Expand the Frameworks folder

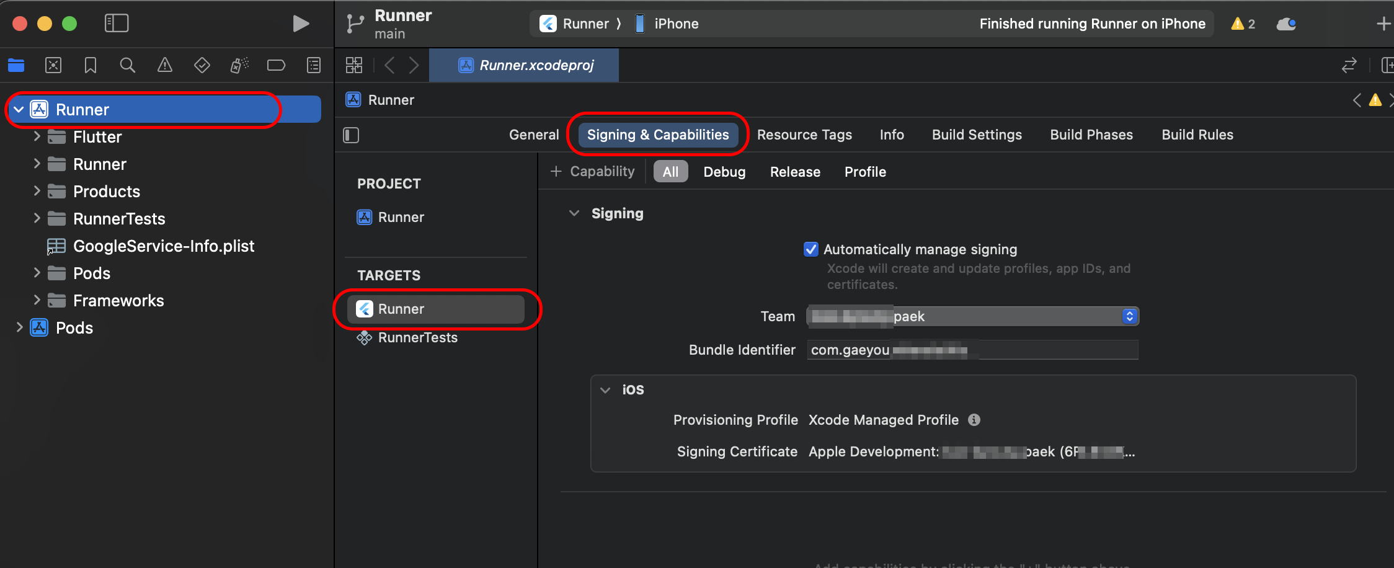37,300
